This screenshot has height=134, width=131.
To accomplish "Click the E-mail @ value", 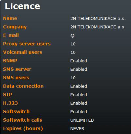I will (72, 35).
